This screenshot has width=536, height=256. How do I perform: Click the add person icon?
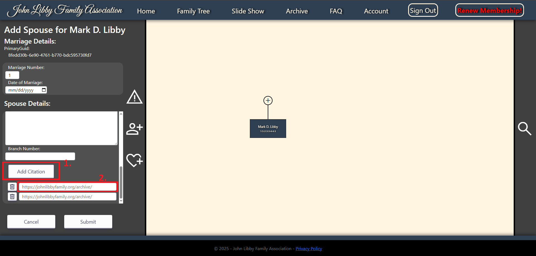[x=135, y=129]
